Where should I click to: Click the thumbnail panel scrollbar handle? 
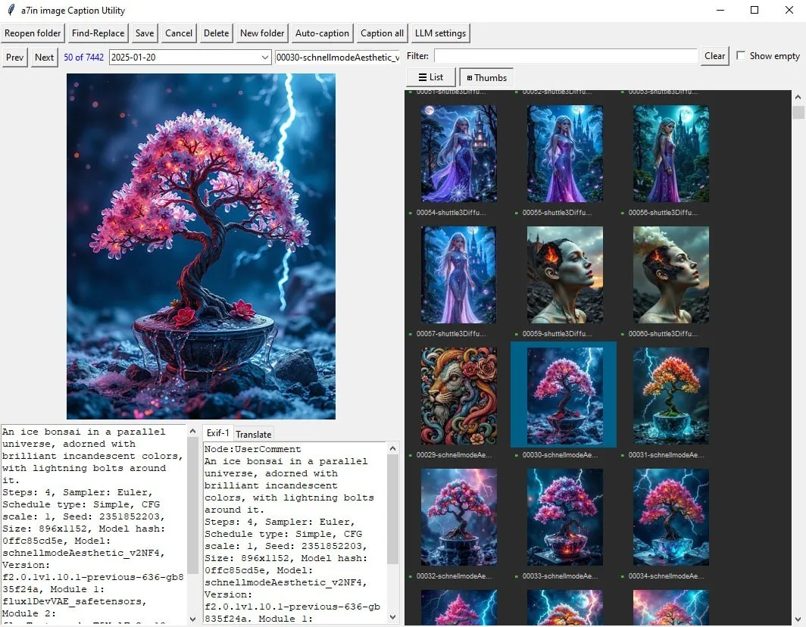point(798,112)
